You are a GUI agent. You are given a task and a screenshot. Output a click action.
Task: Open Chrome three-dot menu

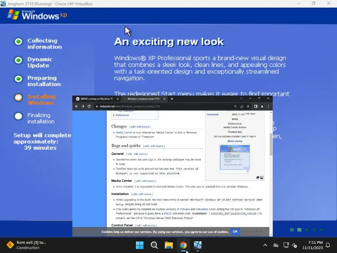click(269, 106)
